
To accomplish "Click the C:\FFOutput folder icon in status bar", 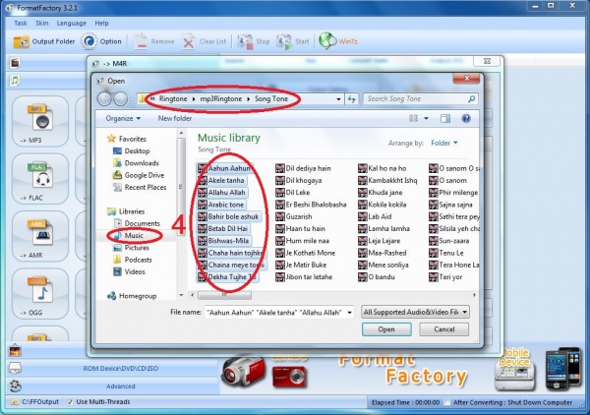I will [x=15, y=402].
